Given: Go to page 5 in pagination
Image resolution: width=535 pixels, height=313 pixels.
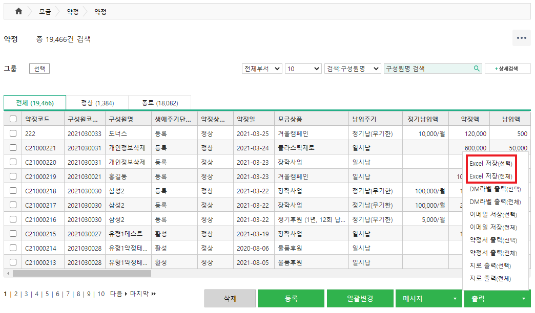Looking at the screenshot, I should (46, 294).
